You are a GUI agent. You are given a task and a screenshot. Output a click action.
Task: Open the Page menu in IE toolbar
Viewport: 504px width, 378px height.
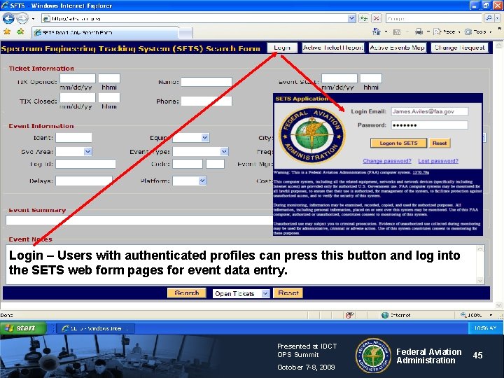pyautogui.click(x=446, y=31)
